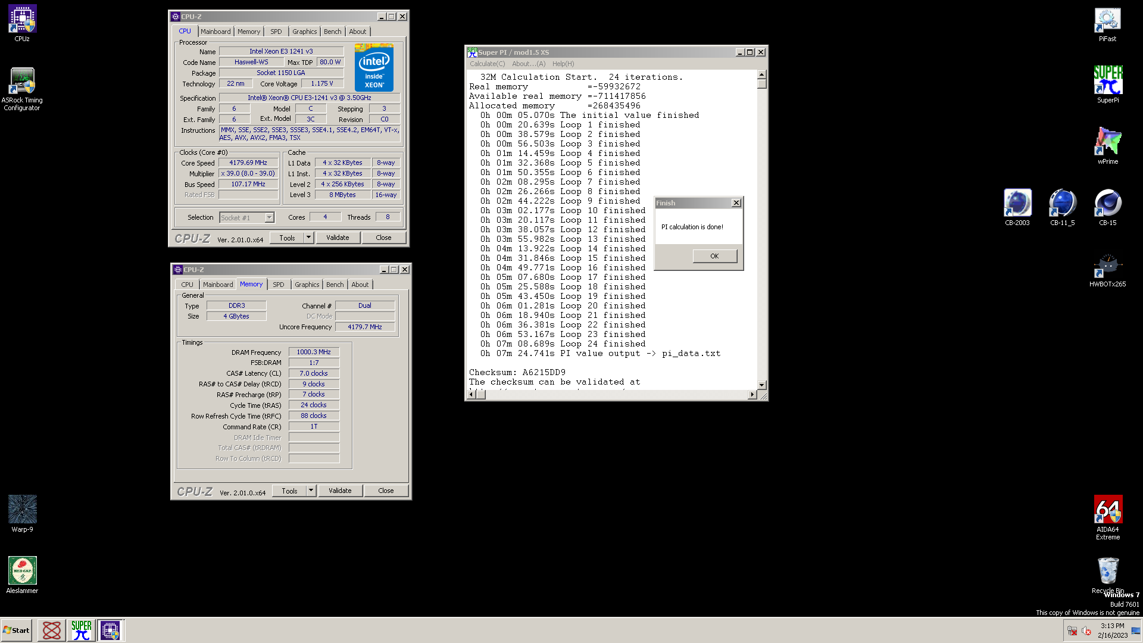Viewport: 1143px width, 643px height.
Task: Click the network tray icon
Action: click(x=1072, y=630)
